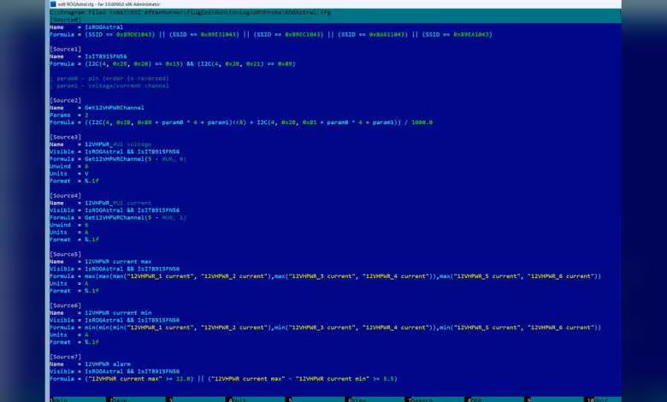Select the [Source5] section header
Screen dimensions: 667x402
click(65, 254)
